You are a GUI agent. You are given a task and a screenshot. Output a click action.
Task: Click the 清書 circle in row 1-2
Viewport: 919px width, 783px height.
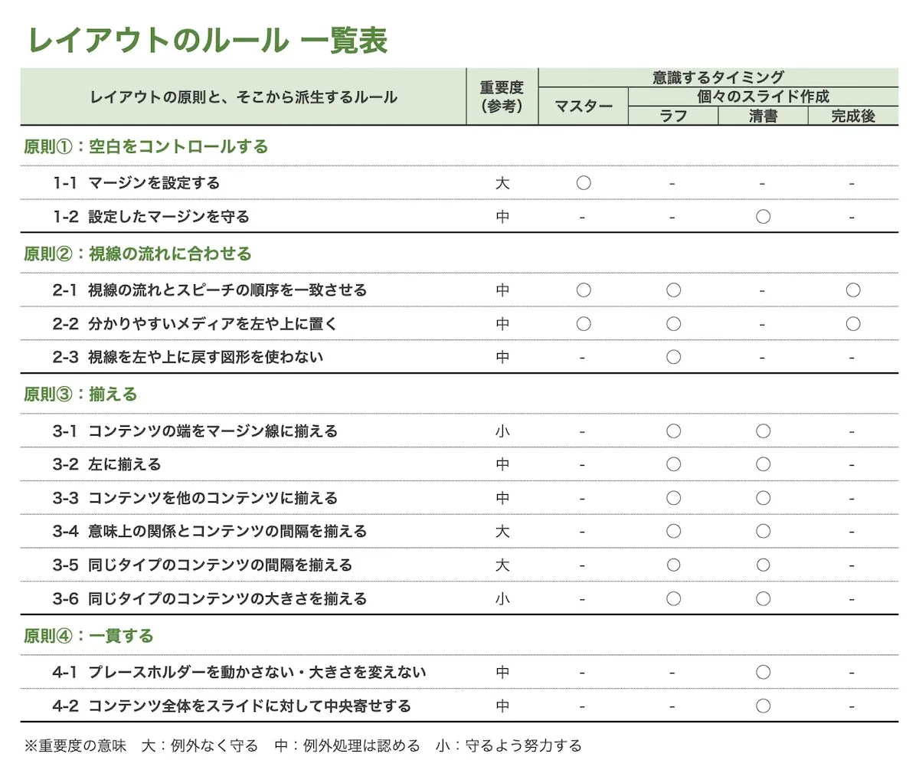tap(763, 217)
